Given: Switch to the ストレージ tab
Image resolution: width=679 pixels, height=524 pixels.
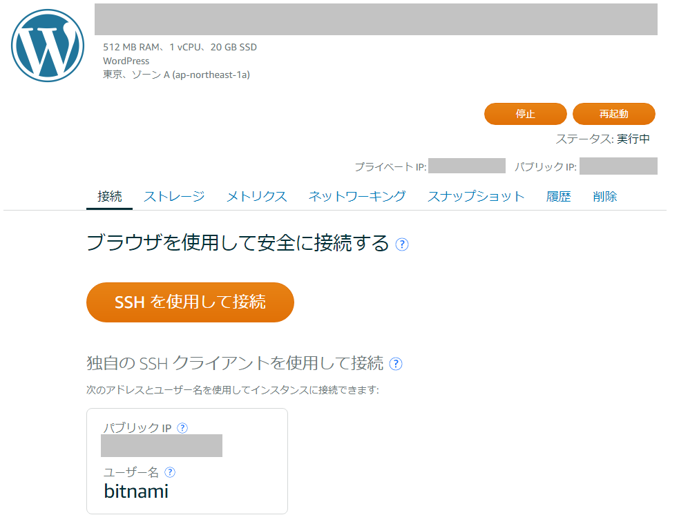Looking at the screenshot, I should [174, 197].
